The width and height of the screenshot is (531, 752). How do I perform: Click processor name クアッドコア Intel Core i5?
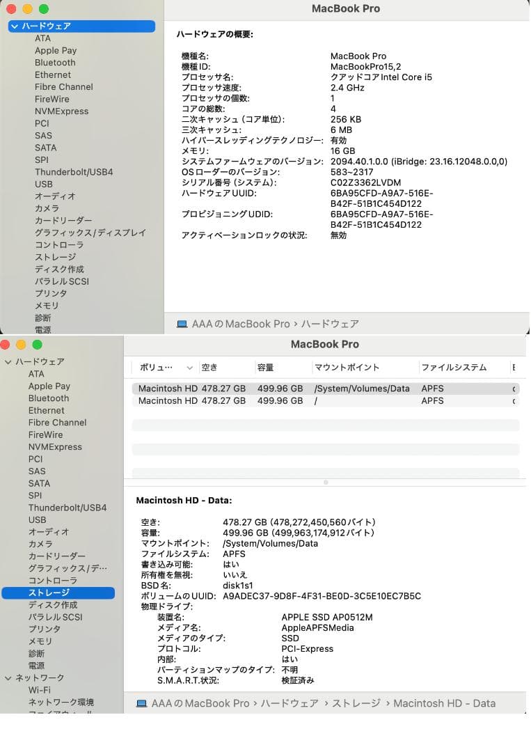(381, 77)
